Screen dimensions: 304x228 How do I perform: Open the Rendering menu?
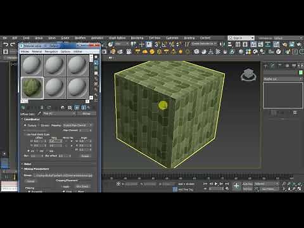pyautogui.click(x=137, y=38)
